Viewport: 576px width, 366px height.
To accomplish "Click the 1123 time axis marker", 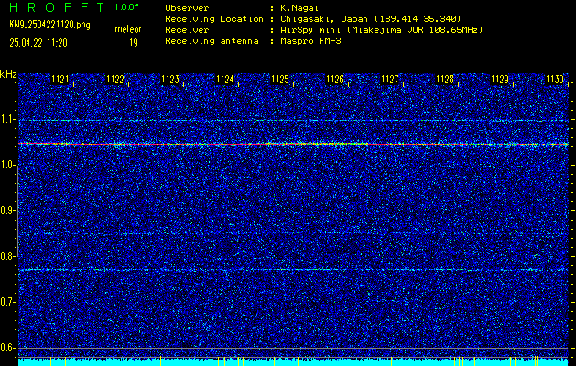I will [x=170, y=79].
